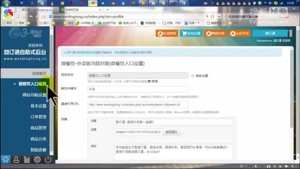Click the 描述 description text area
The image size is (300, 169).
click(174, 152)
